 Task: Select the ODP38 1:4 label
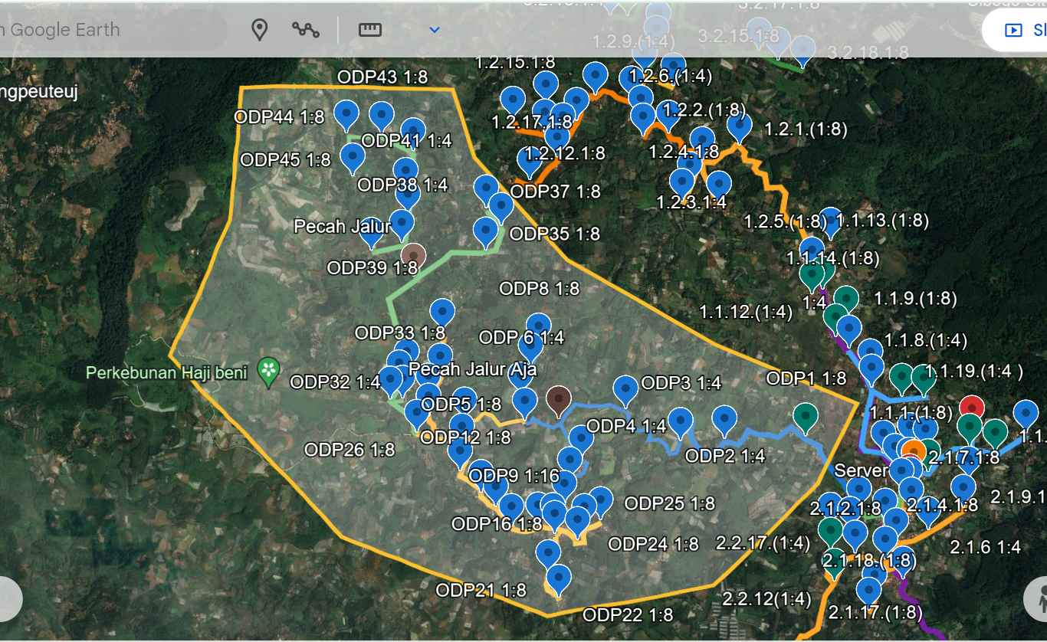pyautogui.click(x=402, y=185)
